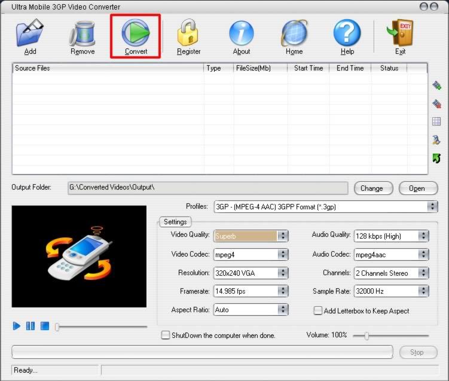Click the Ready status bar text
Screen dimensions: 449x381
[x=26, y=370]
